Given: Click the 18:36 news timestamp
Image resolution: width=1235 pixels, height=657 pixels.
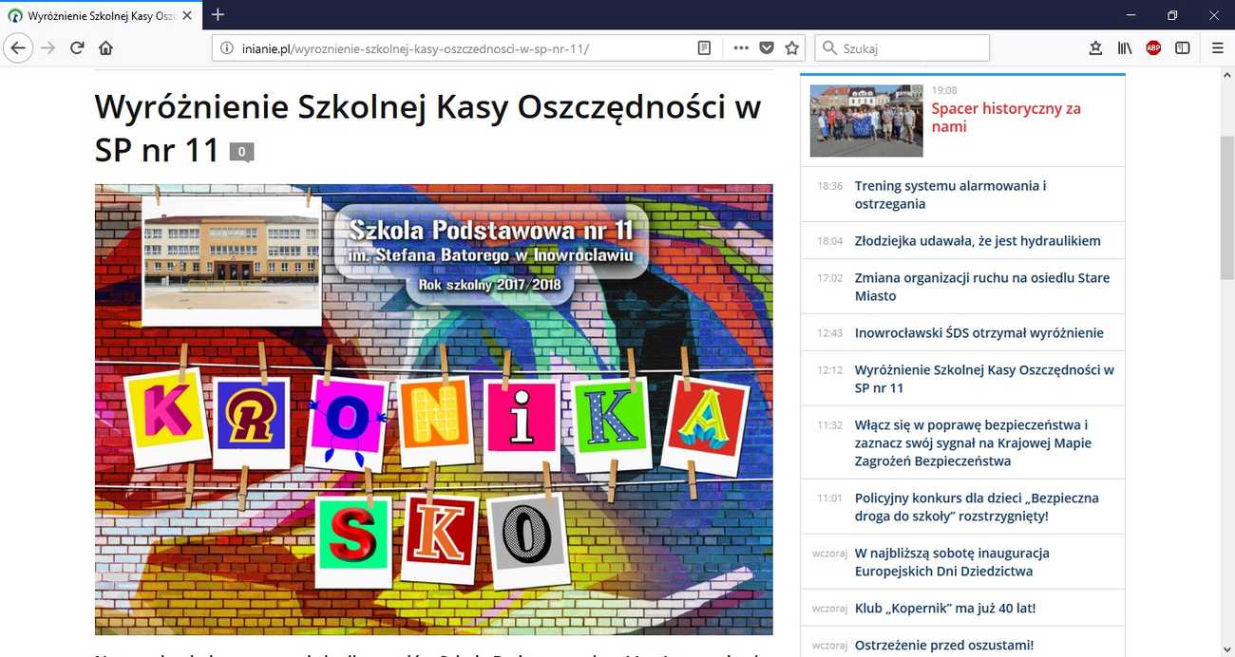Looking at the screenshot, I should [829, 186].
